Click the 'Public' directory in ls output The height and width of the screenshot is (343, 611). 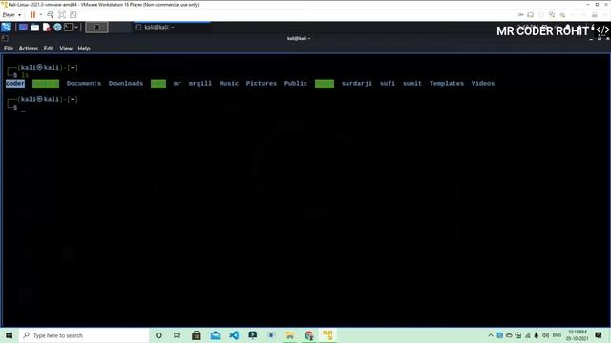[x=296, y=84]
